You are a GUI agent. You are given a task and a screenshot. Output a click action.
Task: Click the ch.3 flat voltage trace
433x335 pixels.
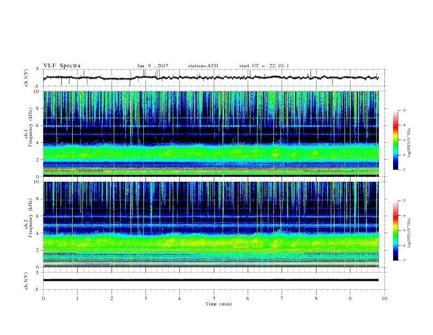click(x=210, y=280)
